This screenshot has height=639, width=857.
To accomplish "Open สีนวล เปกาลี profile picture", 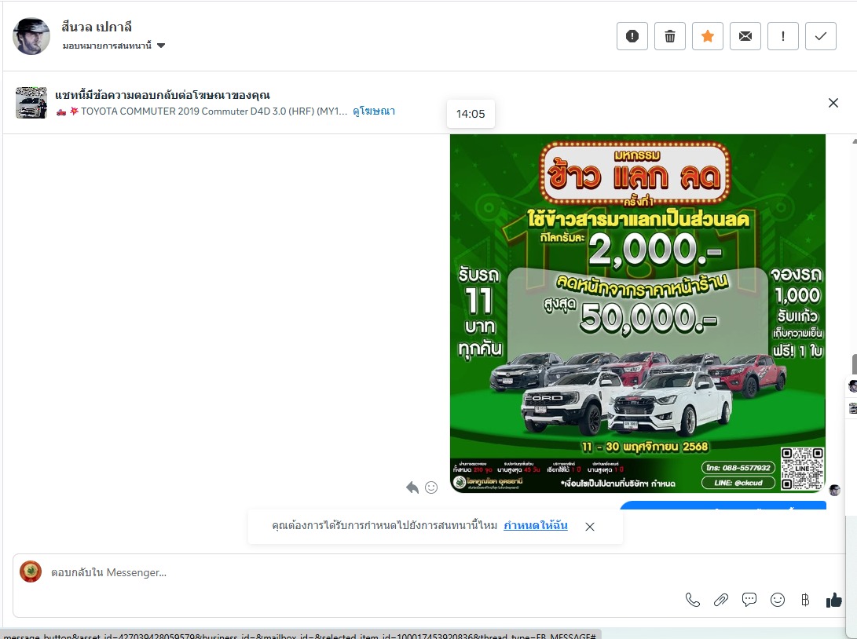I will pyautogui.click(x=31, y=36).
